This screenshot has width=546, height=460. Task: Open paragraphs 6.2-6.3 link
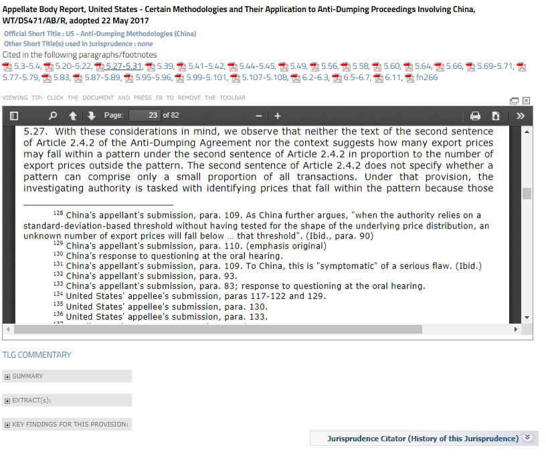point(315,78)
